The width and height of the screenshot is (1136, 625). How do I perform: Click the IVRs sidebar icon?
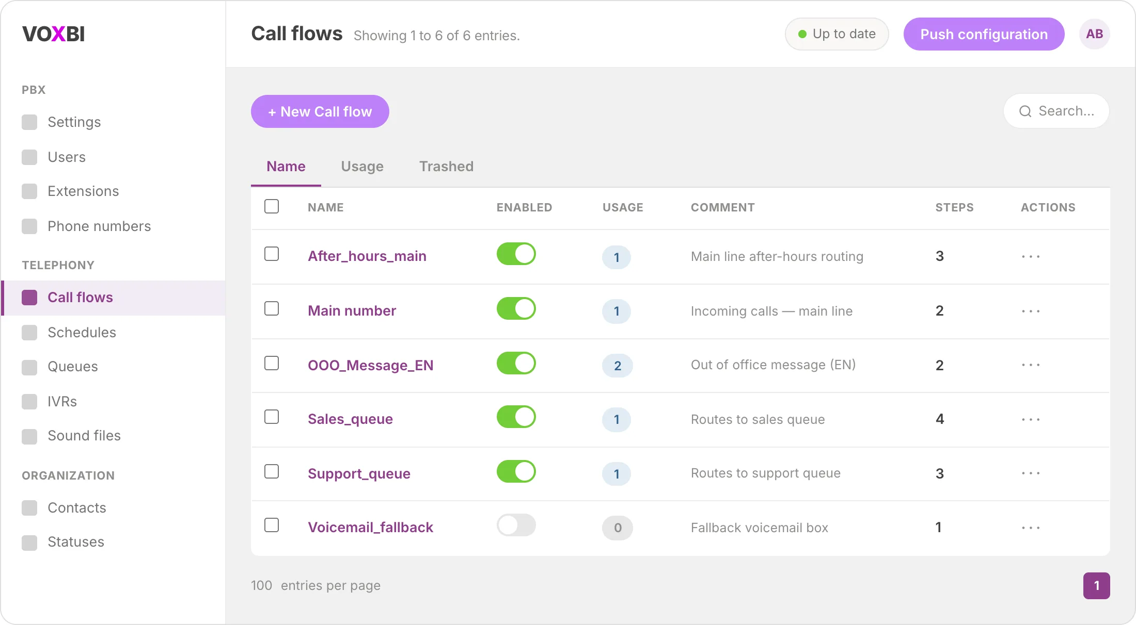point(29,402)
